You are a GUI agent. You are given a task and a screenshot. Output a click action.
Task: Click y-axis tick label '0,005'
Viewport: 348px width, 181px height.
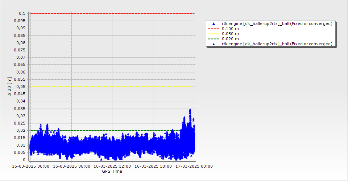pyautogui.click(x=20, y=152)
